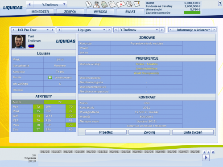Screen dimensions: 223x167
Task: Open the Tirreno - Adriatico race link
Action: click(x=147, y=64)
